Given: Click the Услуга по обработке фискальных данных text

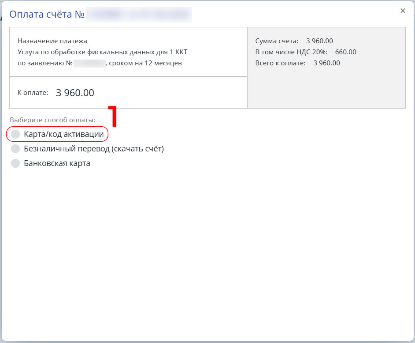Looking at the screenshot, I should pyautogui.click(x=102, y=52).
